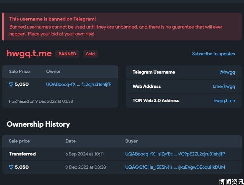Open buyer address in the Transferred row
Viewport: 244px width, 185px height.
(175, 154)
